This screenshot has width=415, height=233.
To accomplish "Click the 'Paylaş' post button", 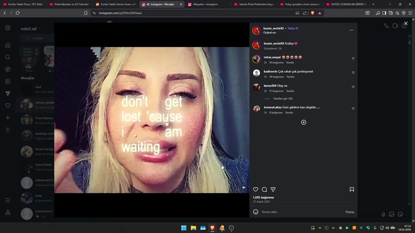I will pos(350,212).
